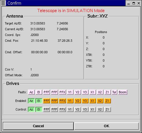Click the X2 button in Control row
Image resolution: width=142 pixels, height=133 pixels.
click(x=100, y=109)
